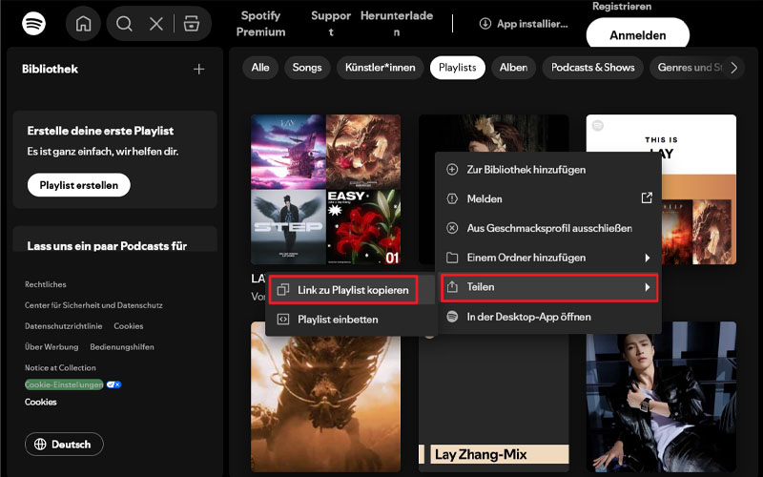Click the folder icon of Einem Ordner hinzufügen
Image resolution: width=763 pixels, height=477 pixels.
click(x=452, y=258)
